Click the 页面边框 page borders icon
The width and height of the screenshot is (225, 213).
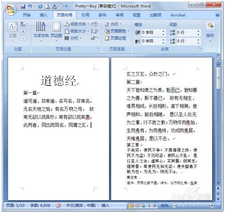pos(107,38)
